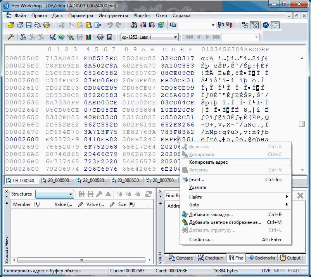Open the Checksum results tab

click(x=211, y=258)
